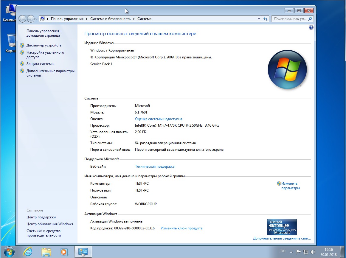
Task: Select the Система breadcrumb item
Action: coord(144,19)
